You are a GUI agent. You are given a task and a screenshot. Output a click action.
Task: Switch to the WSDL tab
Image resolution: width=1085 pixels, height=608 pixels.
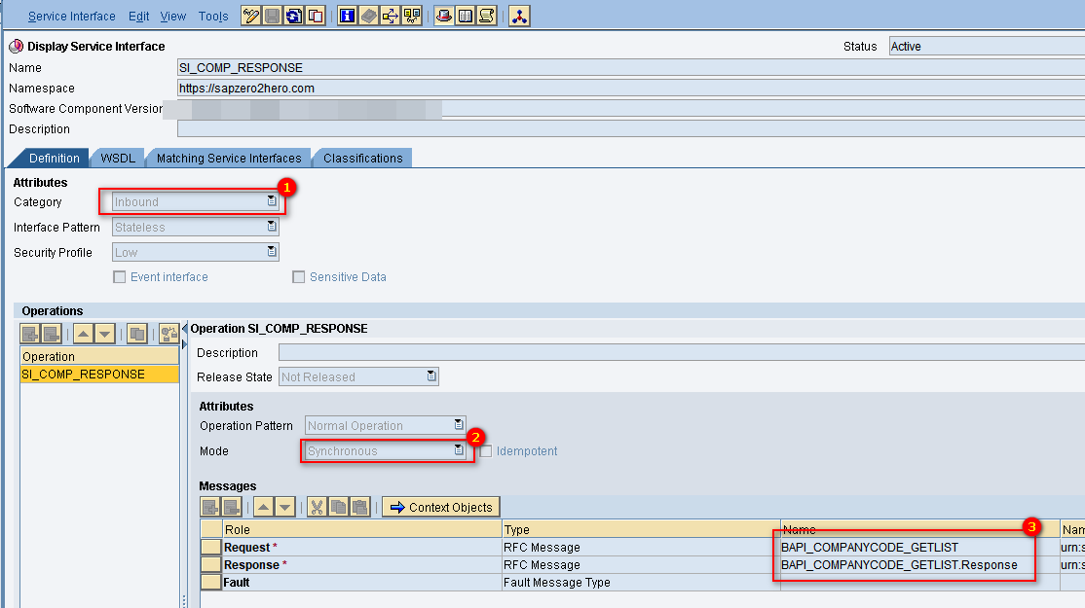pos(117,159)
